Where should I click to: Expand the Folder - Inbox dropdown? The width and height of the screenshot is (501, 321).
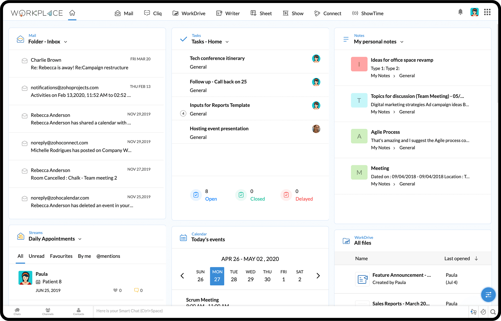coord(66,42)
